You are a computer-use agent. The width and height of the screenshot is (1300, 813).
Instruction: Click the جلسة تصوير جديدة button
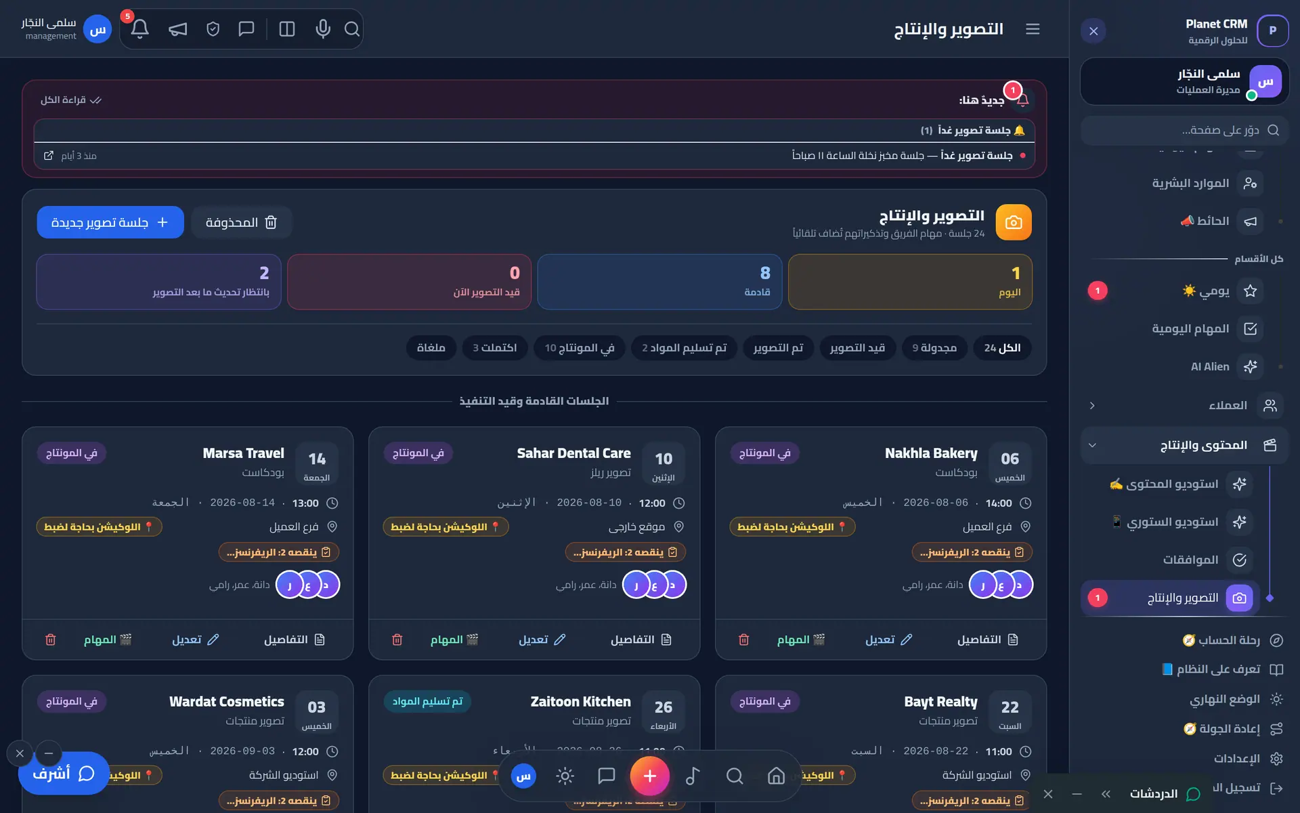[110, 222]
